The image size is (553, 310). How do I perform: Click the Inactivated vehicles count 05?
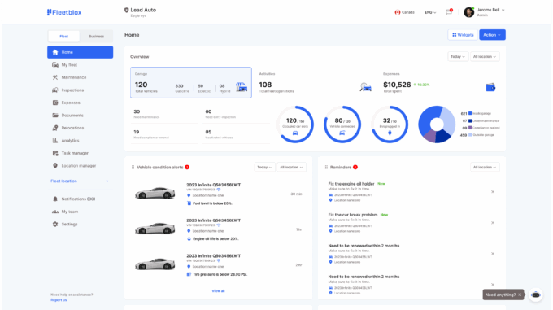click(208, 132)
